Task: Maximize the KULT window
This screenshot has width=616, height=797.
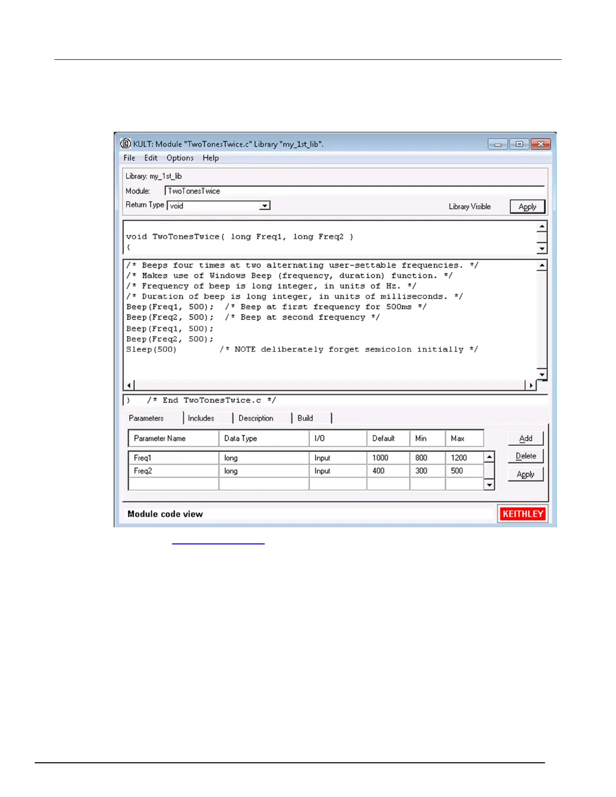Action: click(519, 144)
